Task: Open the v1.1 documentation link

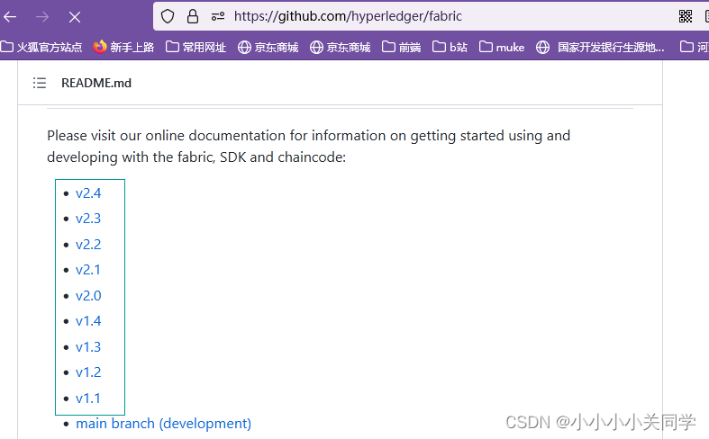Action: (x=87, y=399)
